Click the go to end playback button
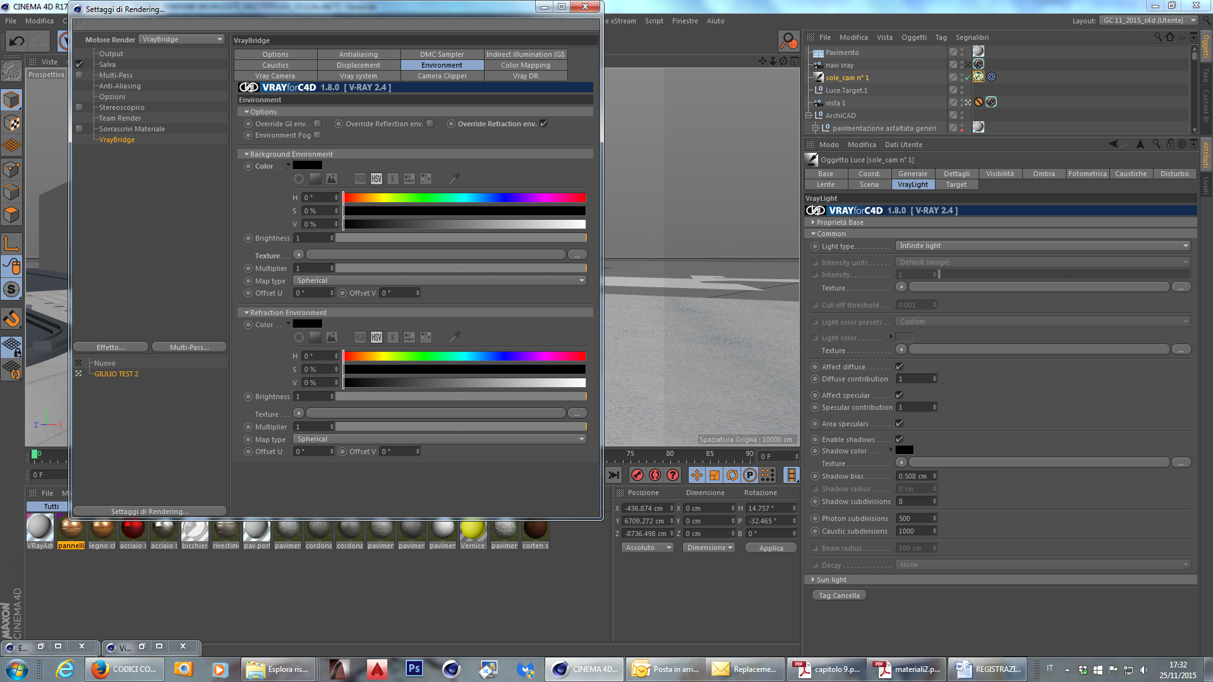This screenshot has width=1213, height=682. coord(613,475)
